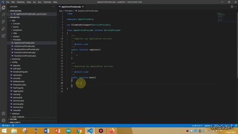This screenshot has height=134, width=238.
Task: Open auth.php in config folder
Action: pyautogui.click(x=17, y=68)
